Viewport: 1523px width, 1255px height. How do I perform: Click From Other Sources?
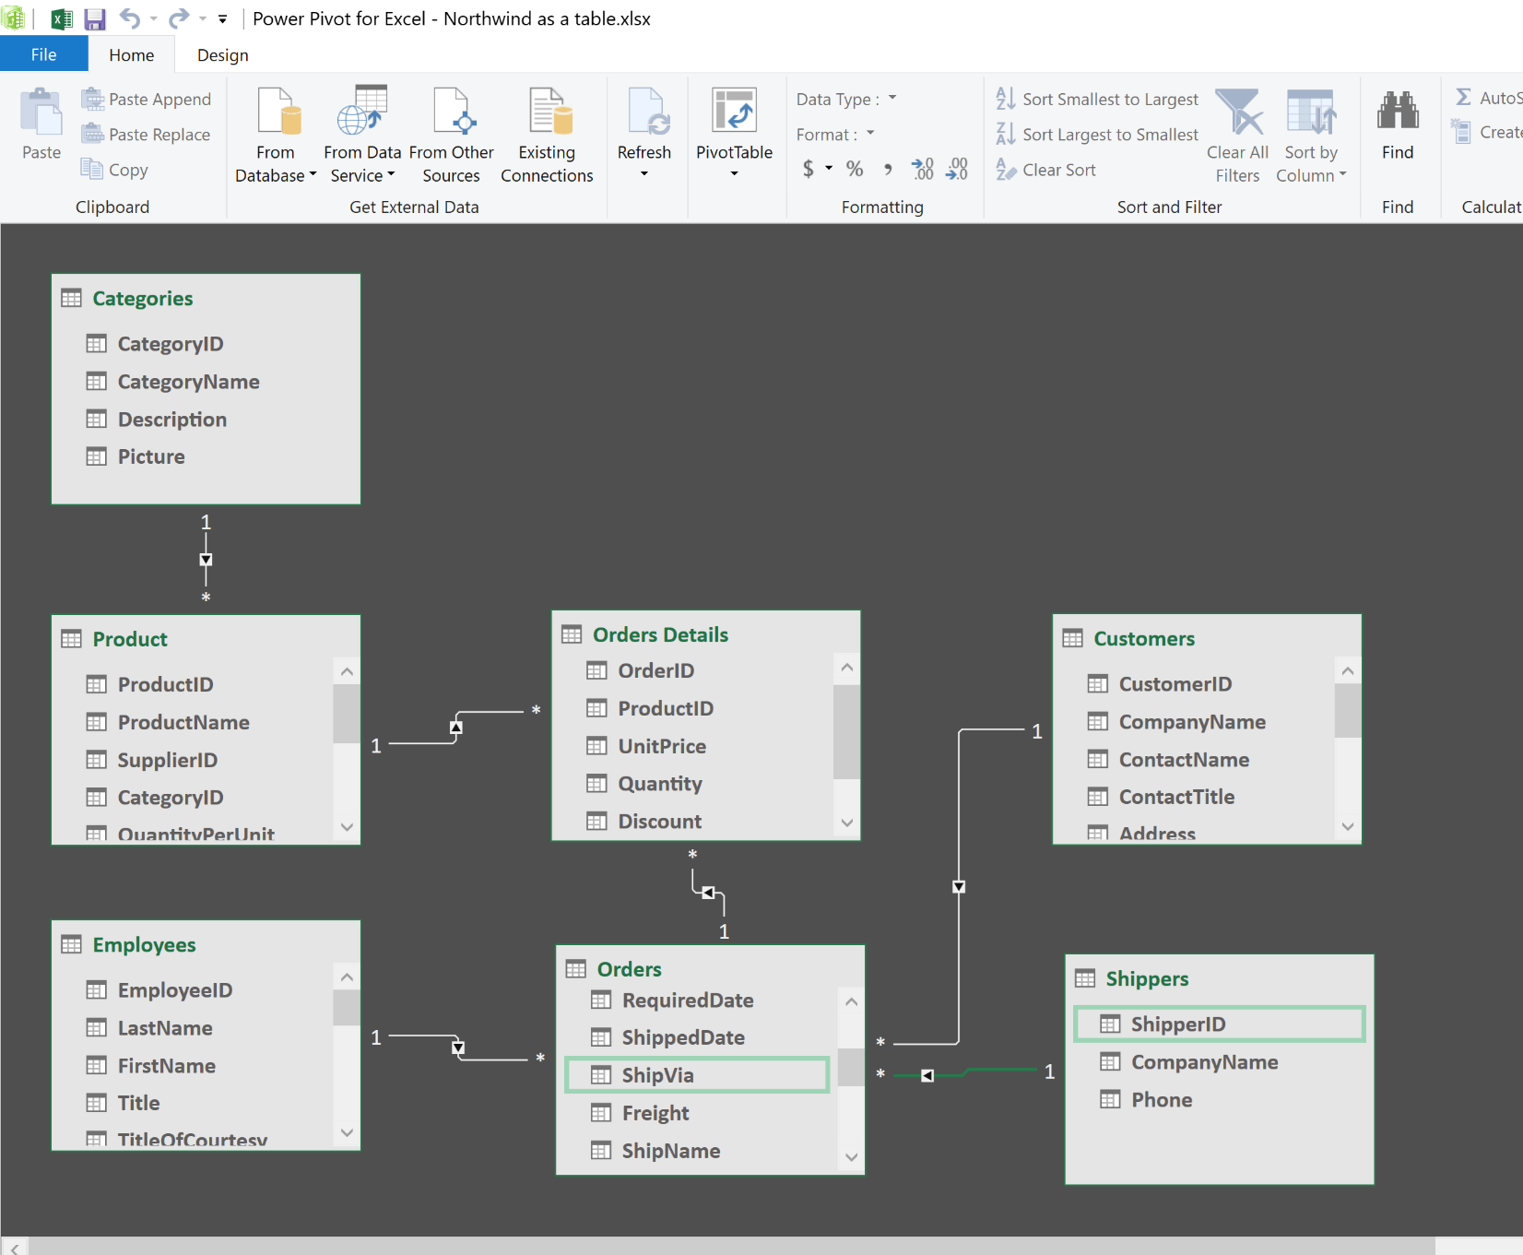tap(451, 135)
